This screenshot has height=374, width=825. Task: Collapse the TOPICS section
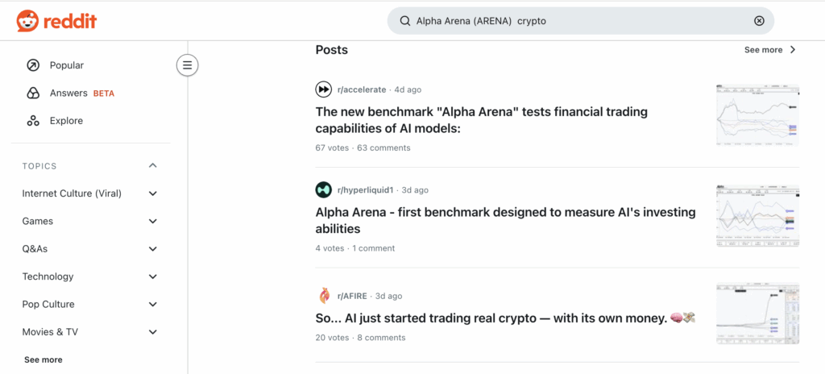point(153,166)
